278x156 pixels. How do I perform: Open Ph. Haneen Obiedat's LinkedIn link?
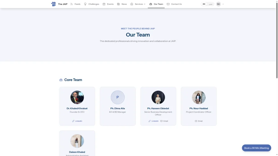[154, 121]
